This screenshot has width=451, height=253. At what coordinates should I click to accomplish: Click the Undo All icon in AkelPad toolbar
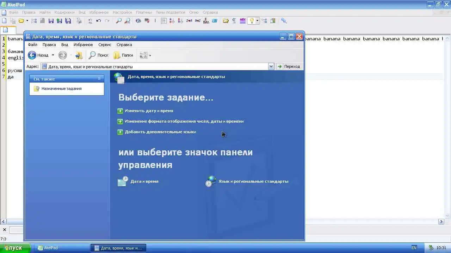90,21
